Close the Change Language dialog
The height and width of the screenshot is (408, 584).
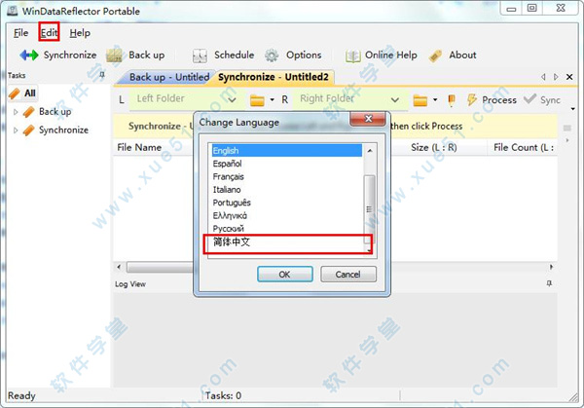[x=368, y=119]
